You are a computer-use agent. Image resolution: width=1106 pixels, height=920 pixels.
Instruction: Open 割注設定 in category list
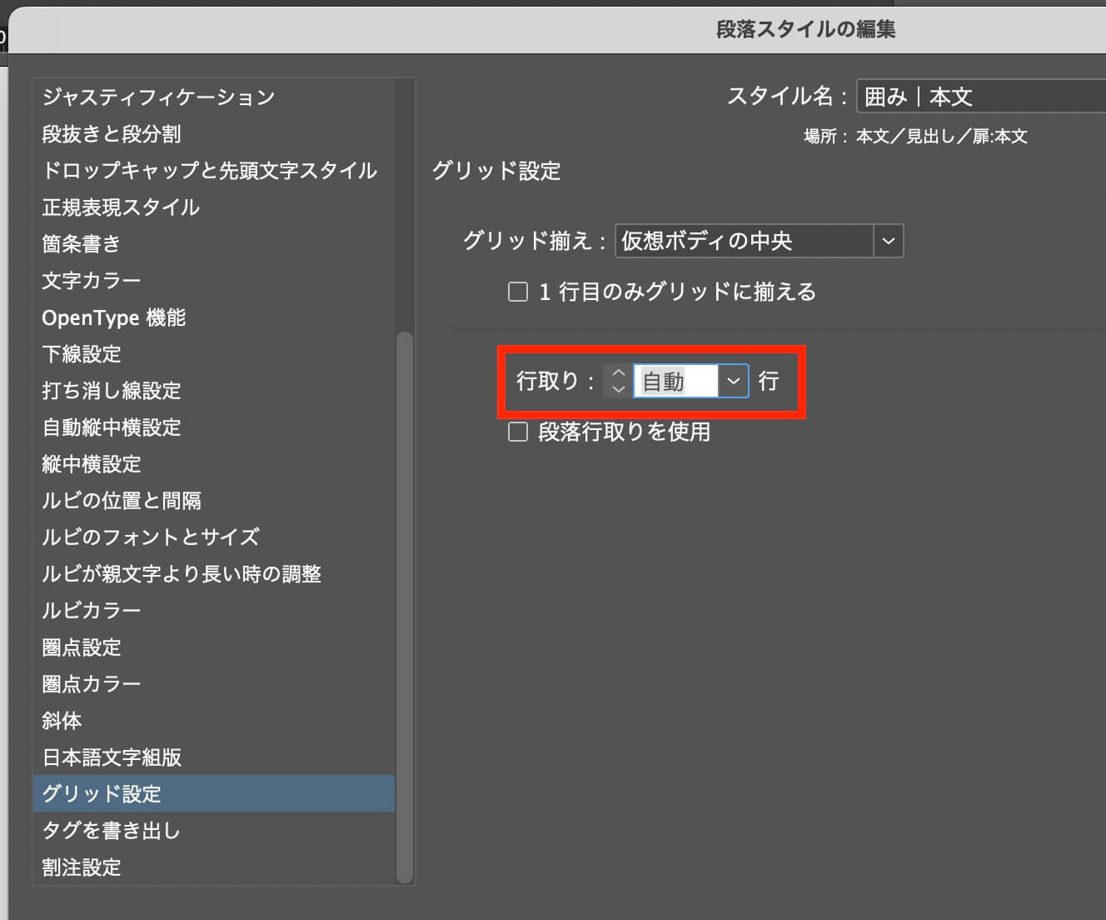coord(82,867)
